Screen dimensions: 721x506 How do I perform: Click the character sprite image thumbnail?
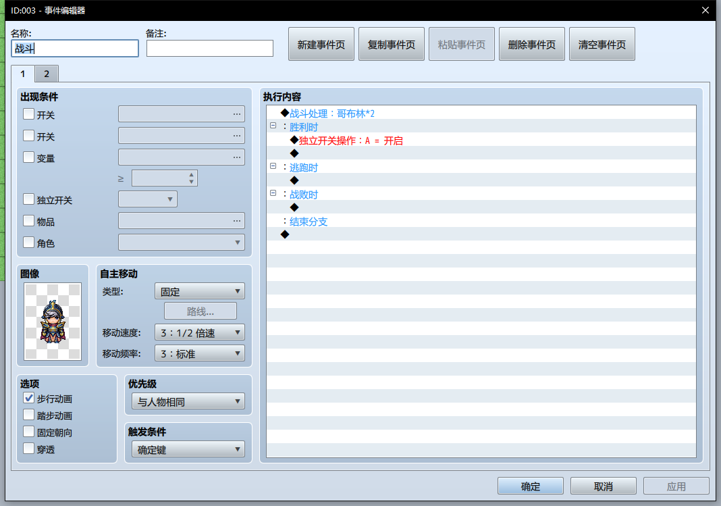point(53,322)
